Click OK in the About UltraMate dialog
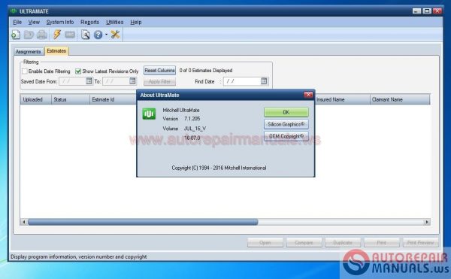 [x=286, y=112]
